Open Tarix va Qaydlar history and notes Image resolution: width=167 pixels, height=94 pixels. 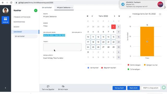point(48,88)
